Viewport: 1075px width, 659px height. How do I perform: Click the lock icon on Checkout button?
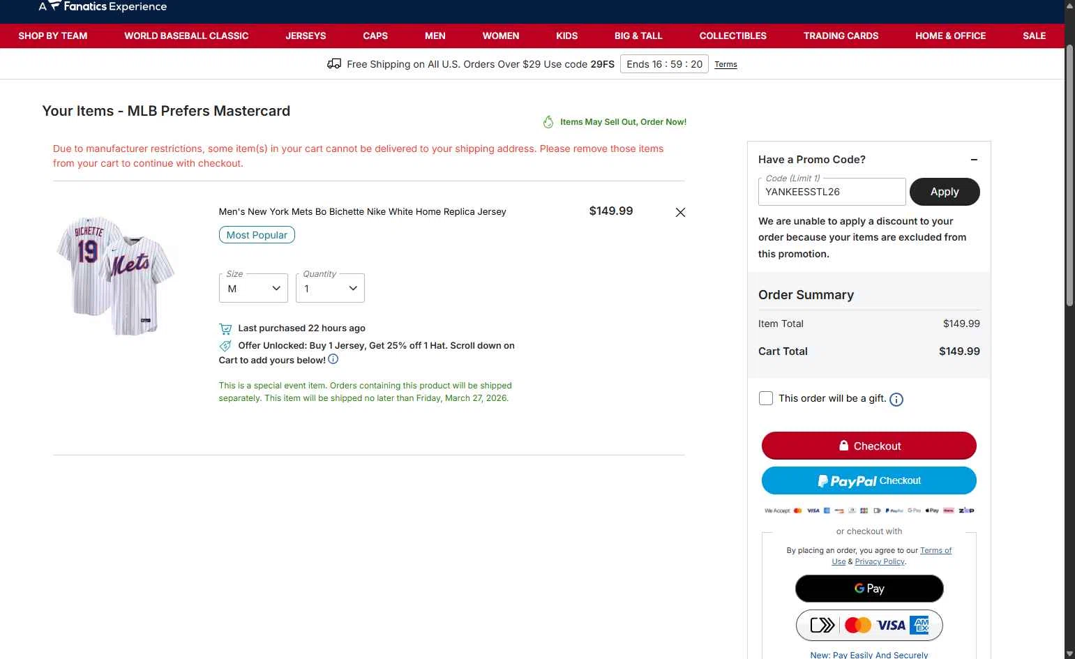(x=843, y=446)
